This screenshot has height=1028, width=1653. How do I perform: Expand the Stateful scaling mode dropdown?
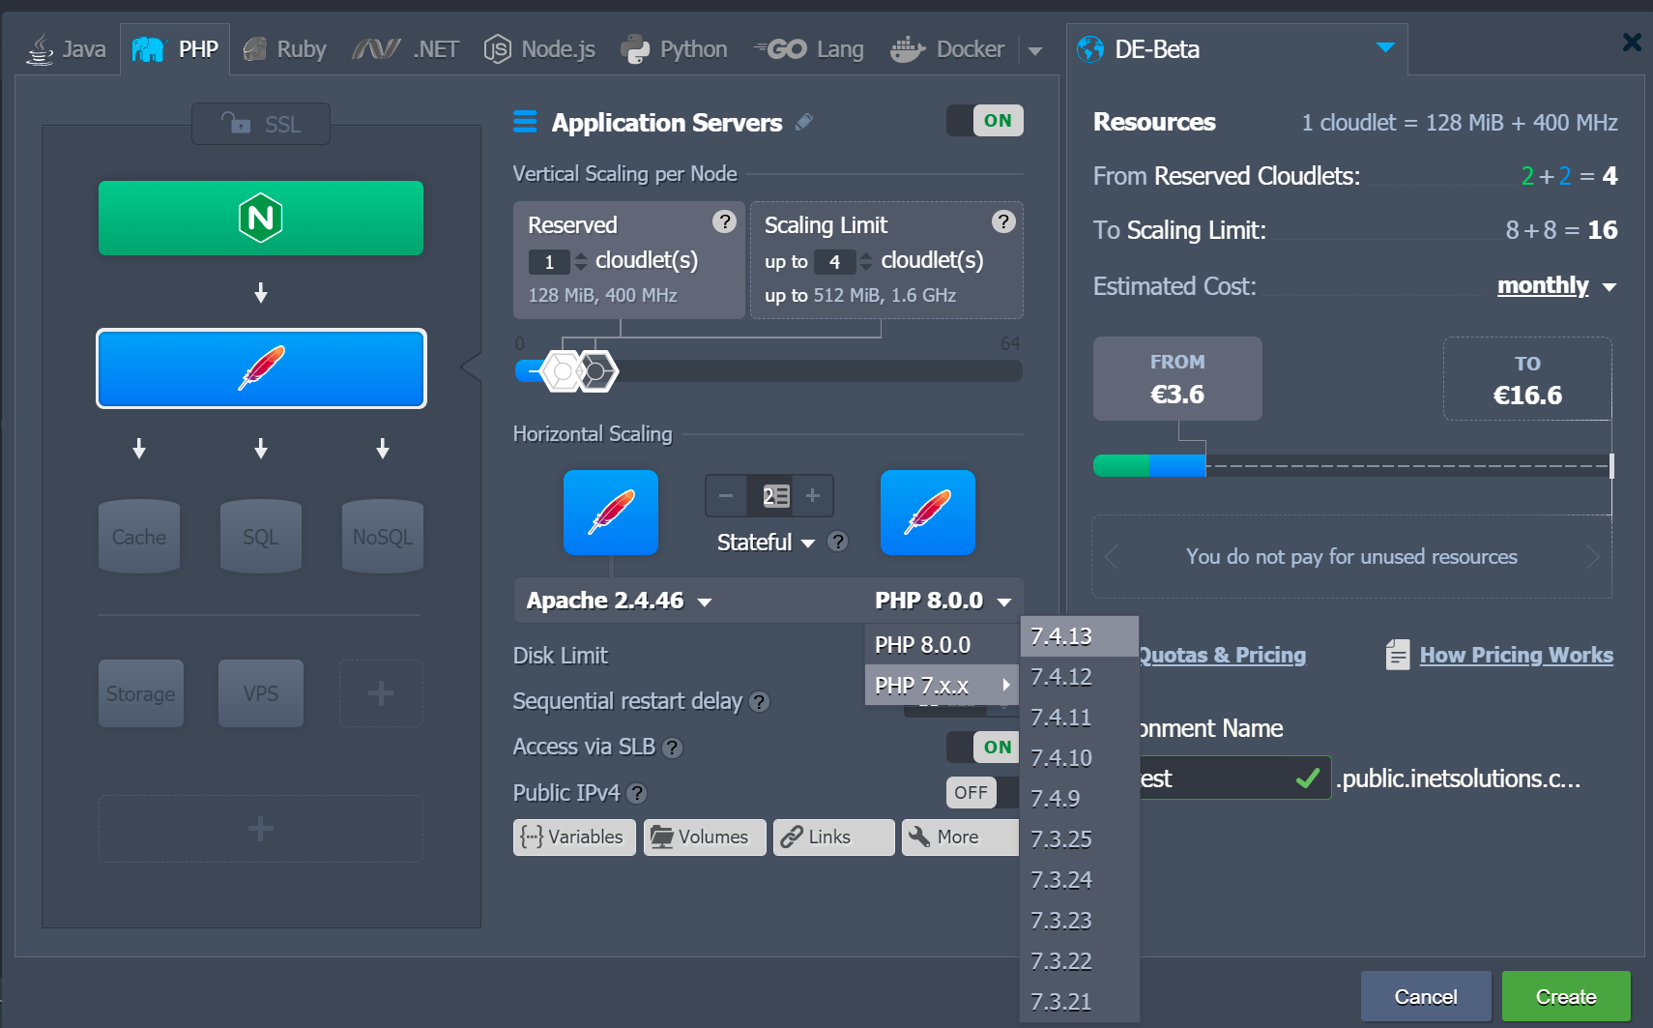tap(766, 543)
